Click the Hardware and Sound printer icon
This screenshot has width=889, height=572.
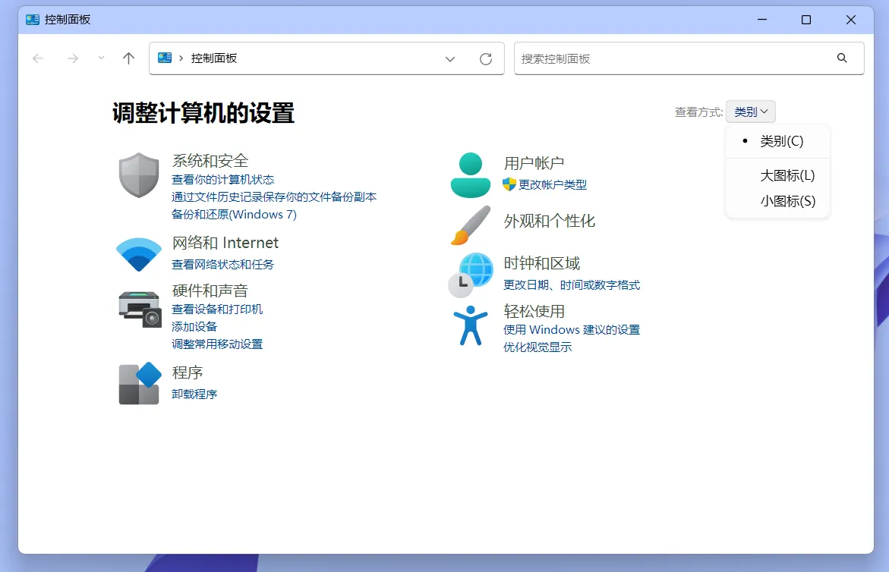point(140,309)
